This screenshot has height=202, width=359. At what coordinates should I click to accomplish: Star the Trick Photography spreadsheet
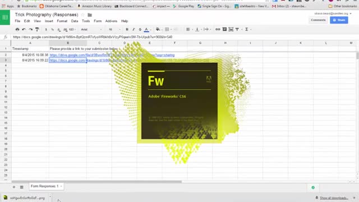coord(83,15)
